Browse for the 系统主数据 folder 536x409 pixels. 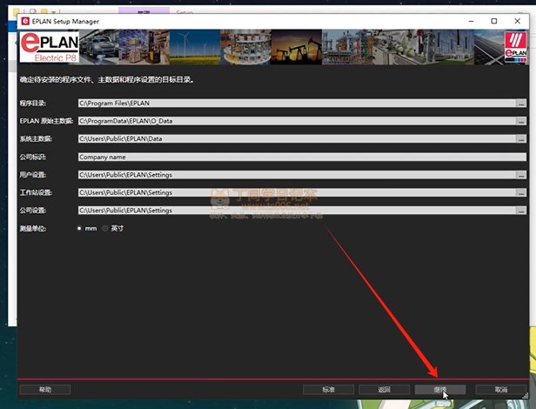521,138
